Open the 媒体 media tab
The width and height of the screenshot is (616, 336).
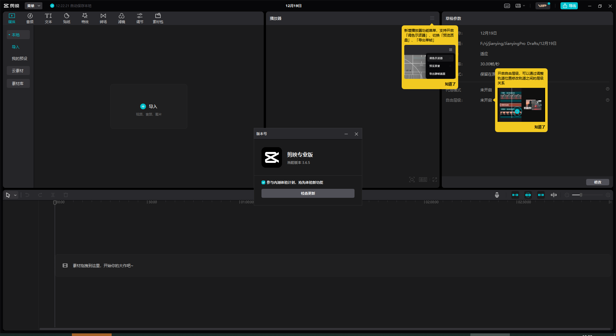click(x=12, y=18)
